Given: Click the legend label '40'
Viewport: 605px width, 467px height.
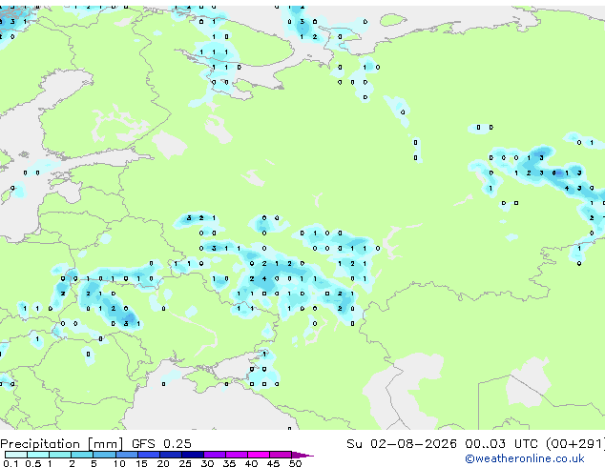Looking at the screenshot, I should click(251, 463).
